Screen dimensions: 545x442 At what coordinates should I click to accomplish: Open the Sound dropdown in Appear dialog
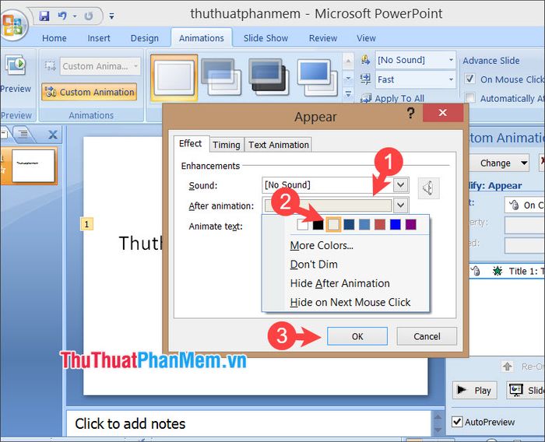point(401,185)
